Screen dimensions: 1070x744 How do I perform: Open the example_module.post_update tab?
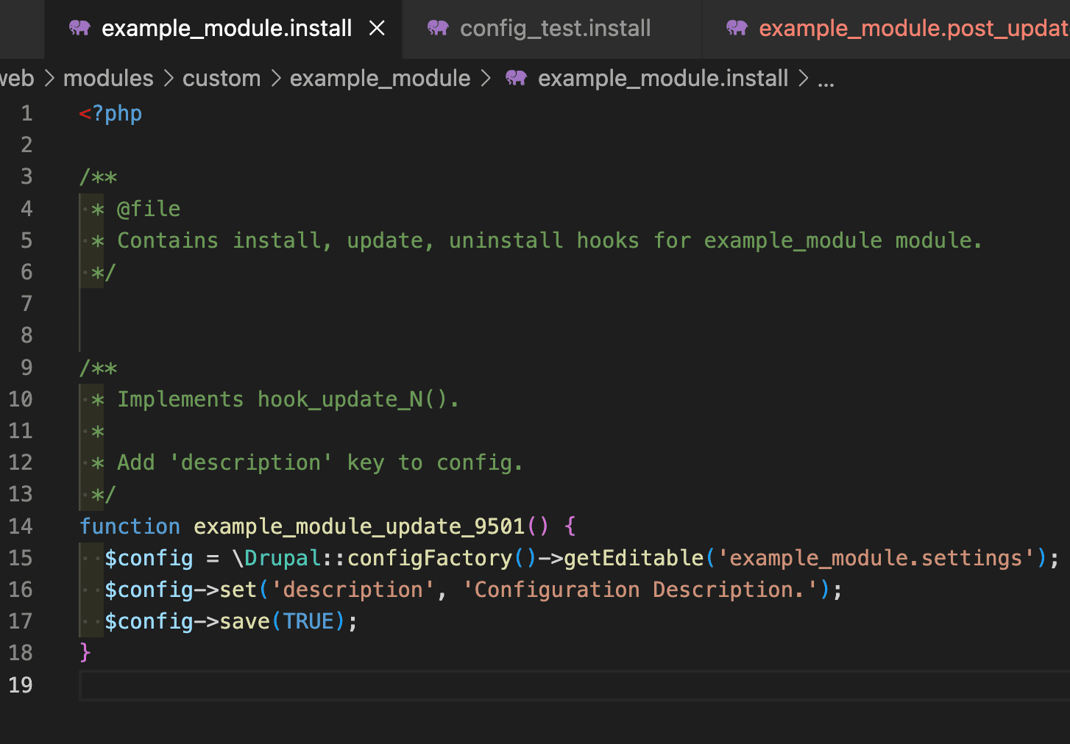(913, 29)
